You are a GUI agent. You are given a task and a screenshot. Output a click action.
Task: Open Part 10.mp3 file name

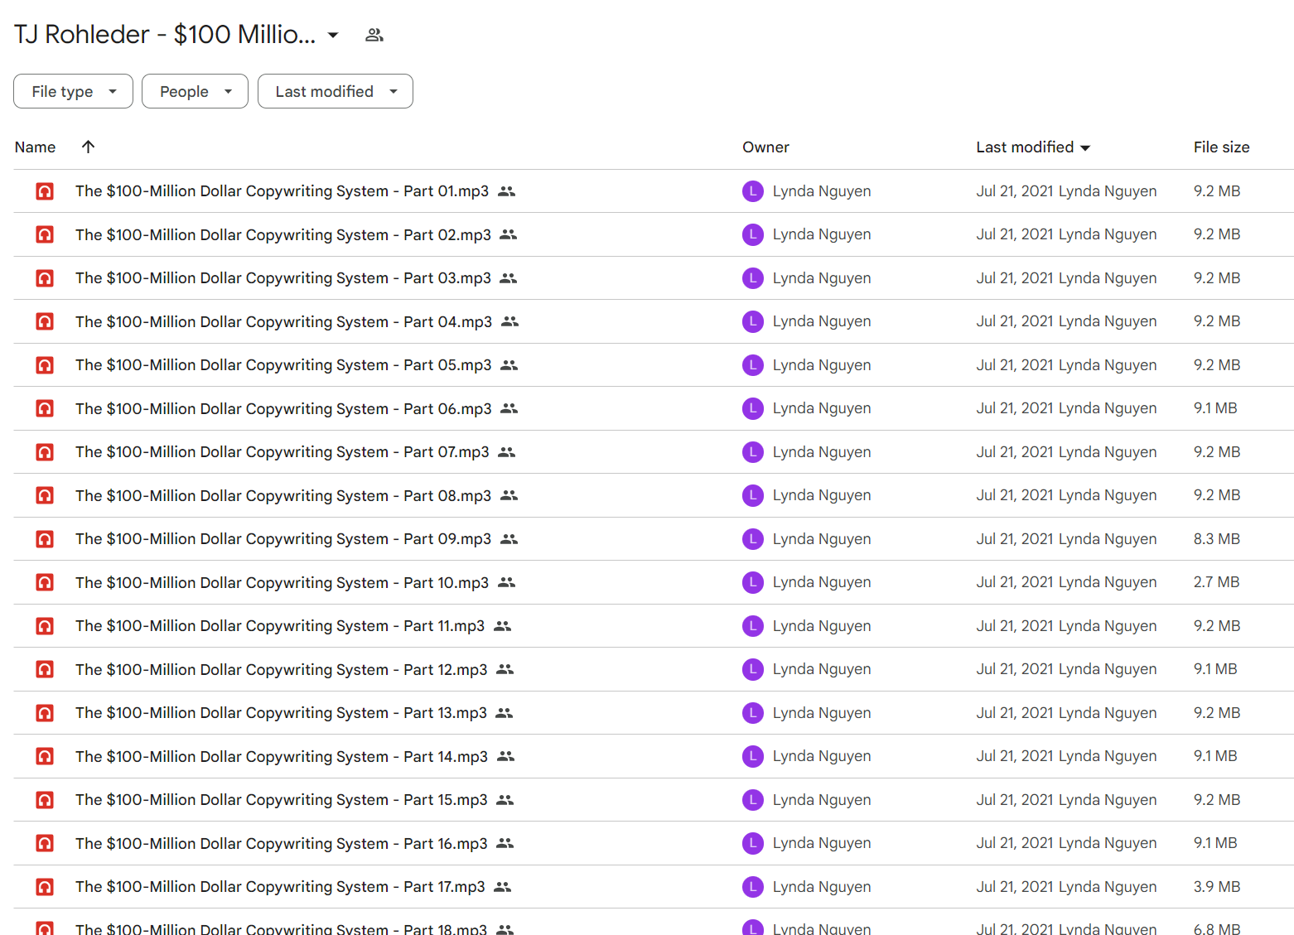(282, 582)
